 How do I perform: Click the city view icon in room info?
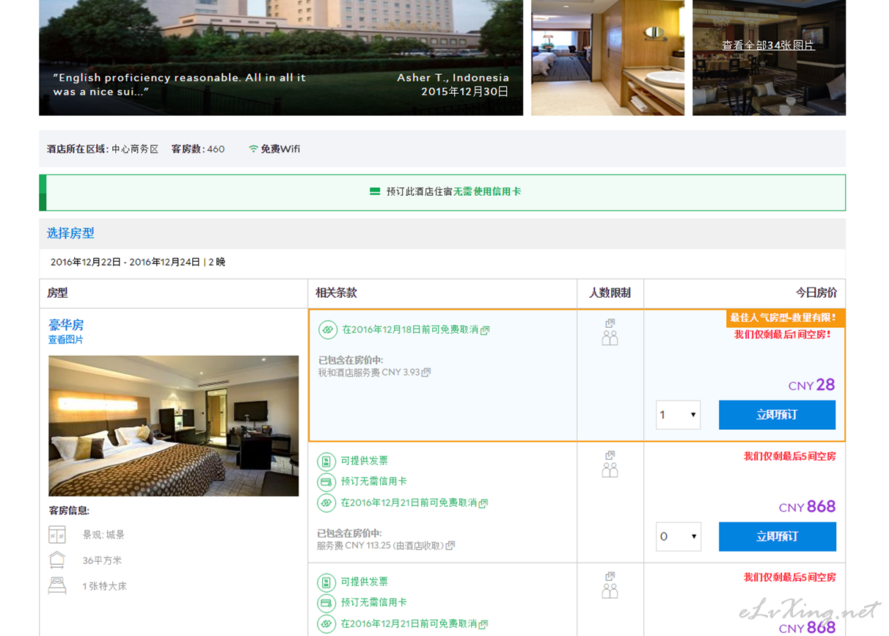tap(57, 535)
